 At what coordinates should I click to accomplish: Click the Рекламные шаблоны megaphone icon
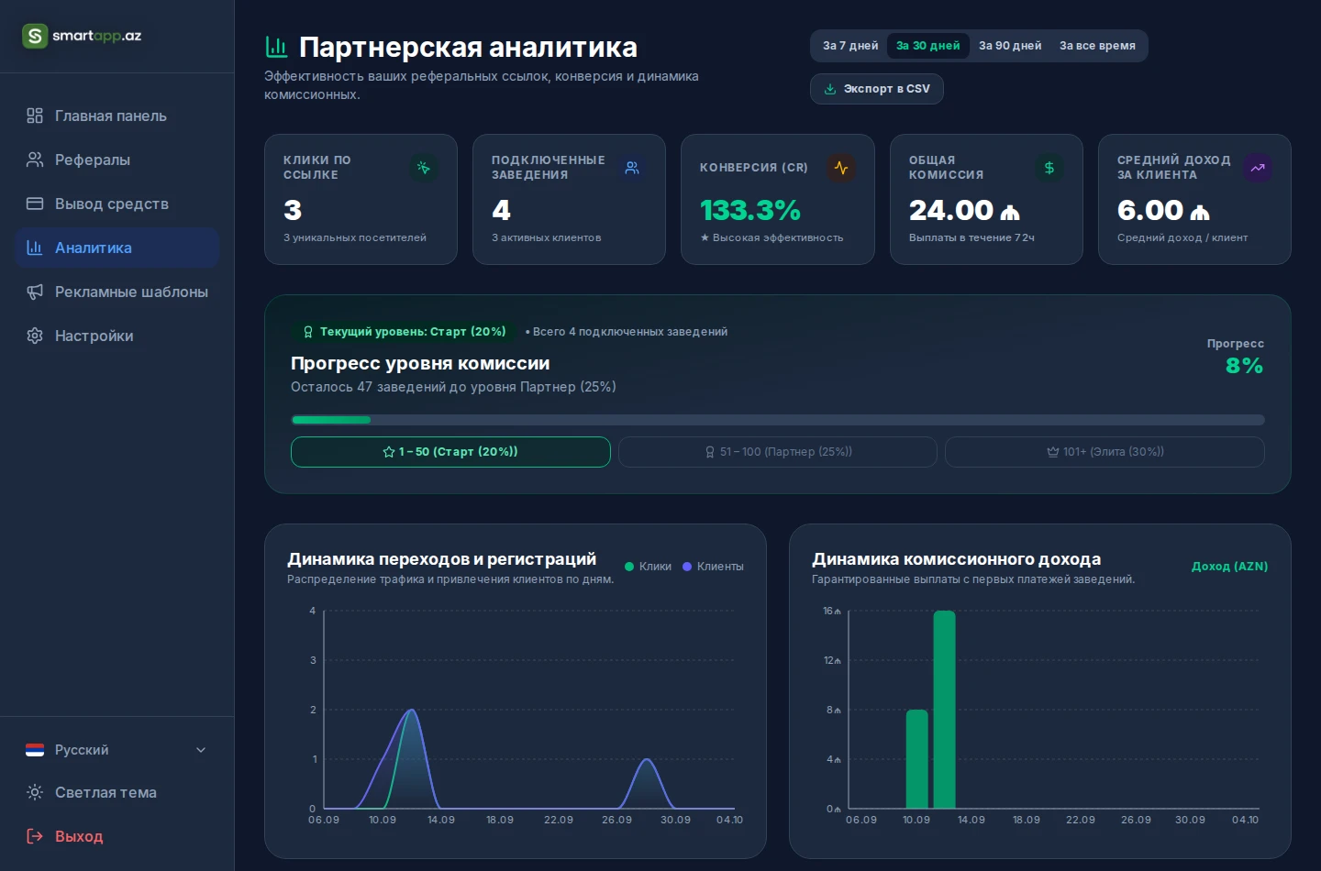(x=35, y=292)
